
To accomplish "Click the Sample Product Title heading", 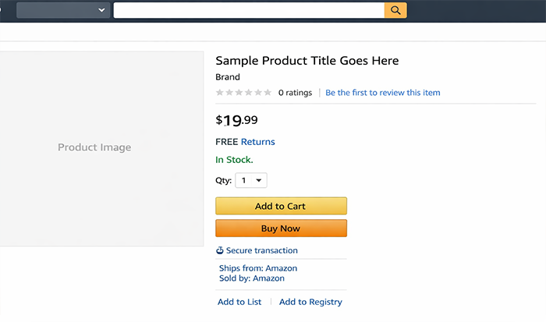I will [x=307, y=61].
